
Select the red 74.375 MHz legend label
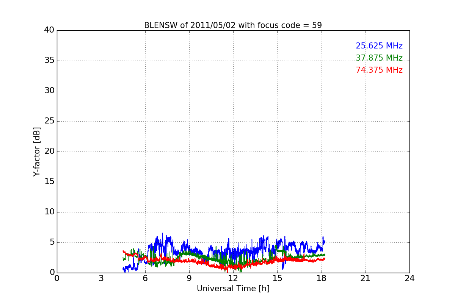[379, 70]
